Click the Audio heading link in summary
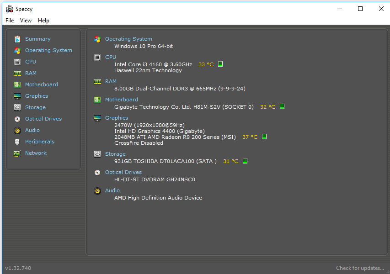 point(112,191)
